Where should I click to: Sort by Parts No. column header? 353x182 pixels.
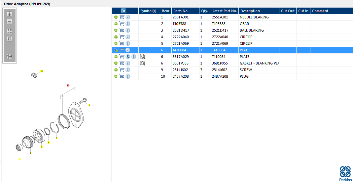(185, 11)
